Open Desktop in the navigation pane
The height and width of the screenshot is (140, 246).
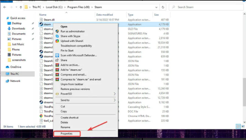[x=17, y=23]
